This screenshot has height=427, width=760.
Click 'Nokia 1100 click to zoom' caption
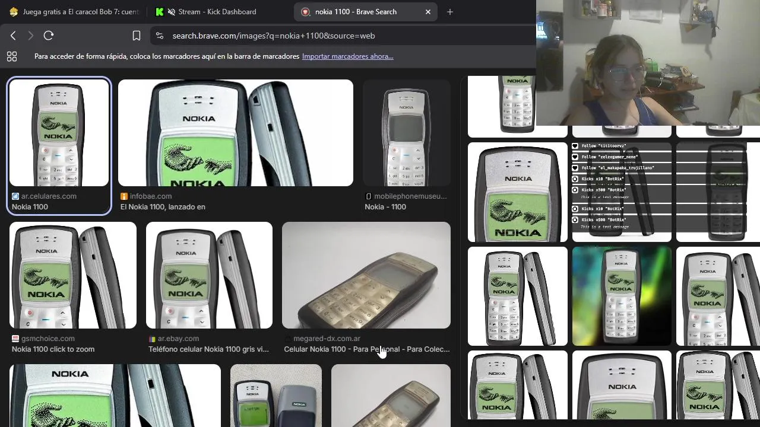point(53,349)
